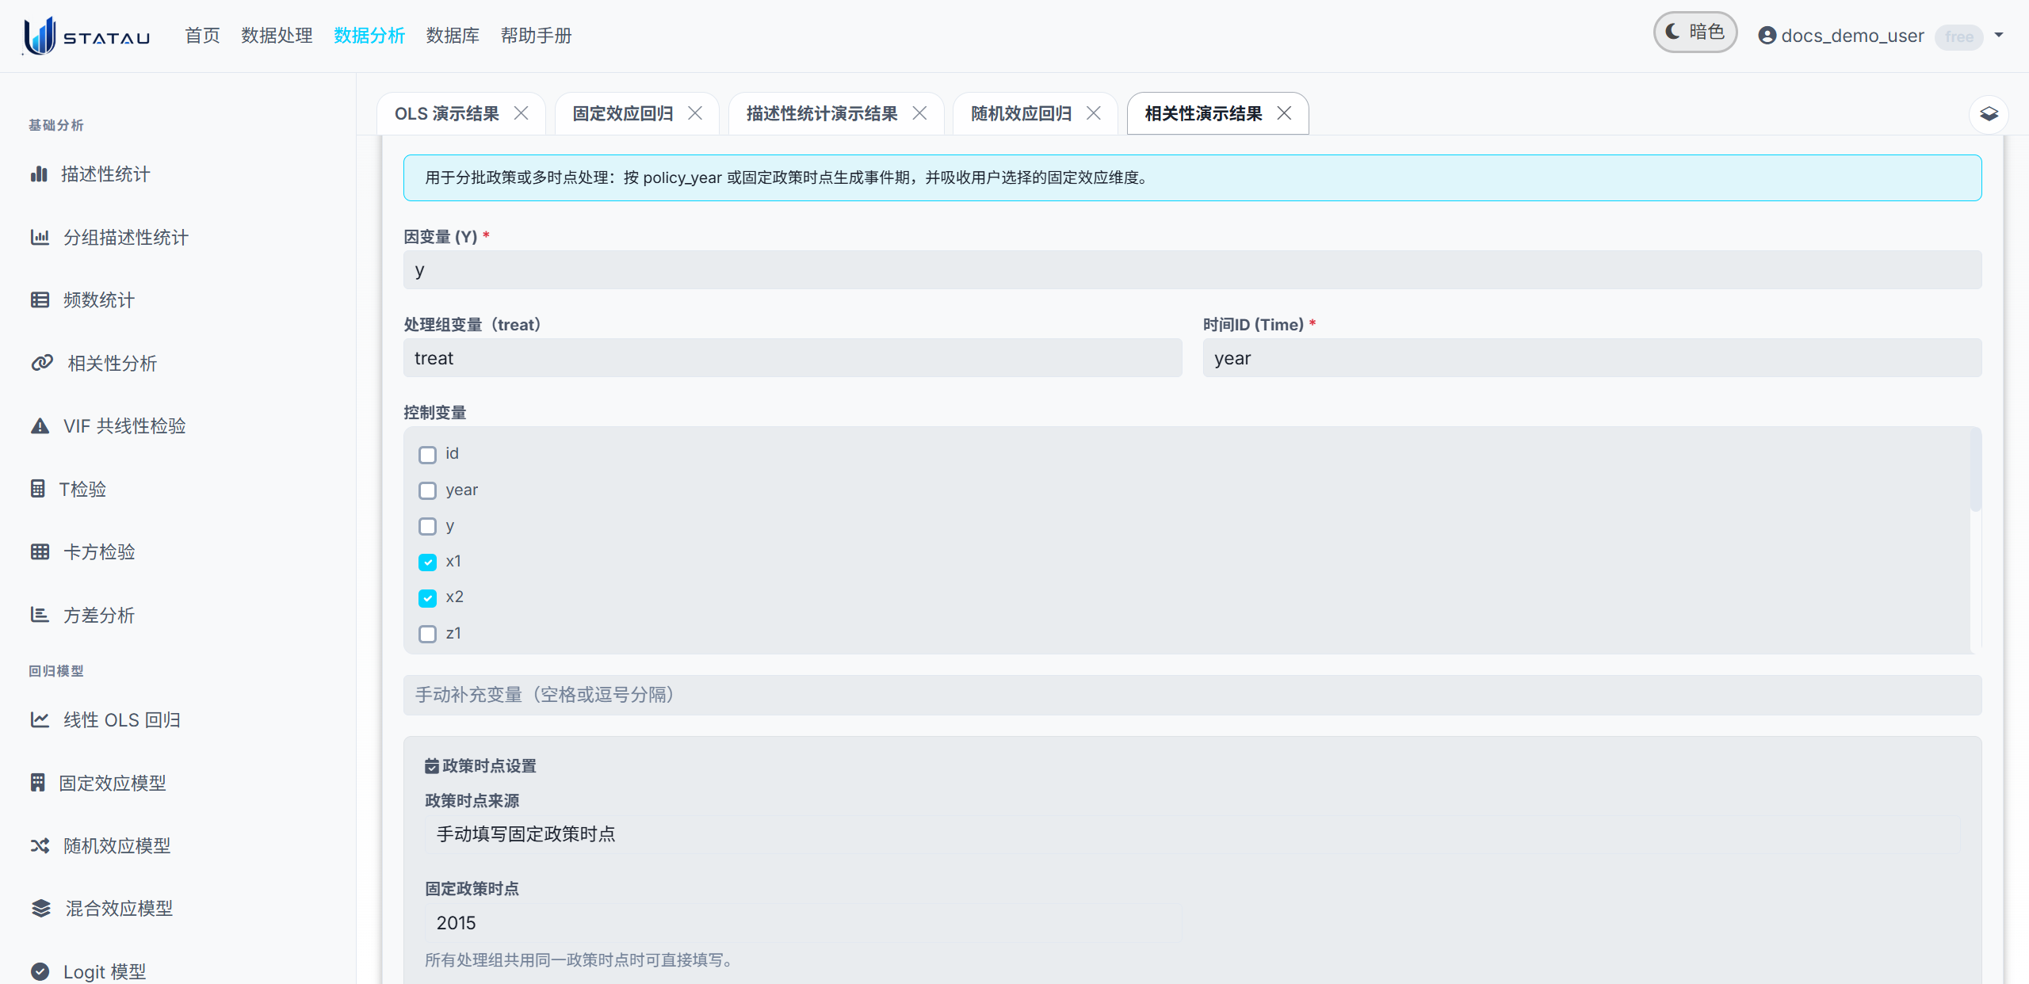Open the 因变量 (Y) dropdown

pos(1192,270)
